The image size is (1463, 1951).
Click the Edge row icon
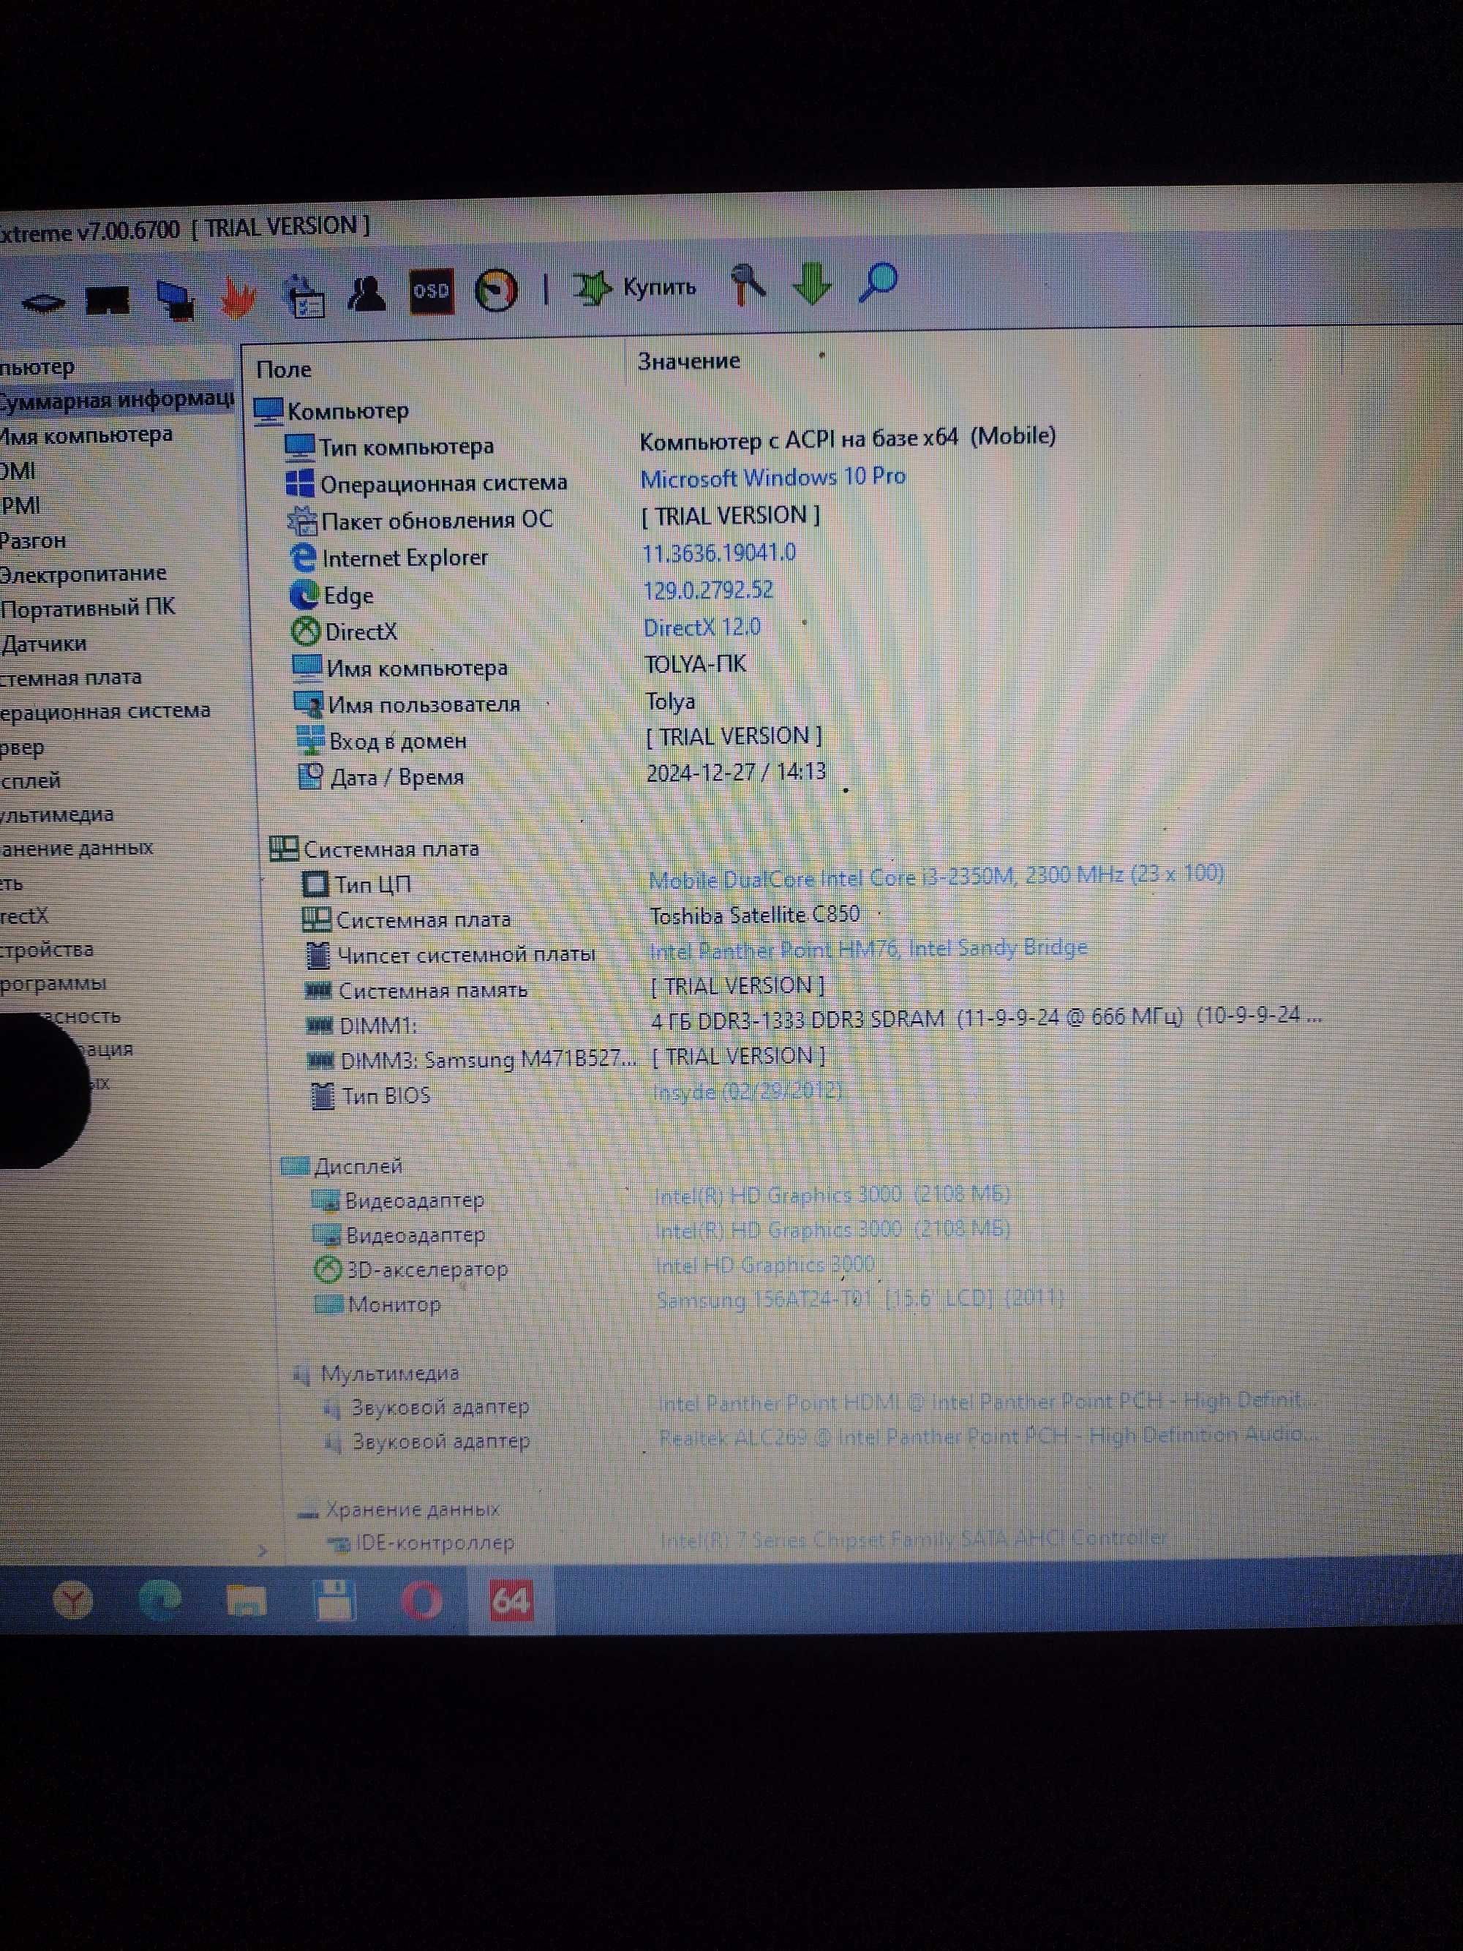pos(304,595)
